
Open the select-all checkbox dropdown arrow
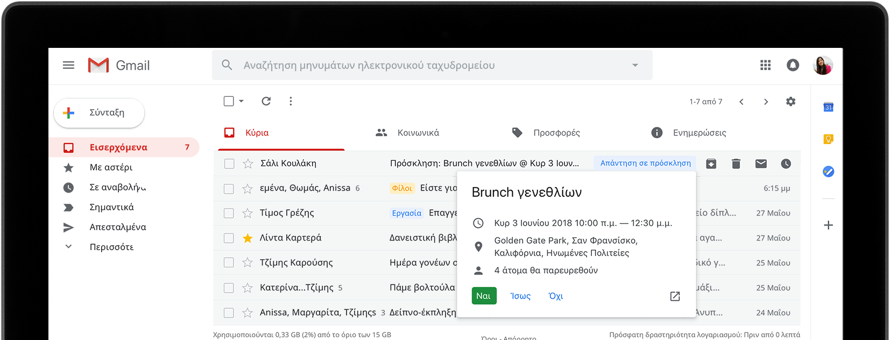click(x=242, y=101)
